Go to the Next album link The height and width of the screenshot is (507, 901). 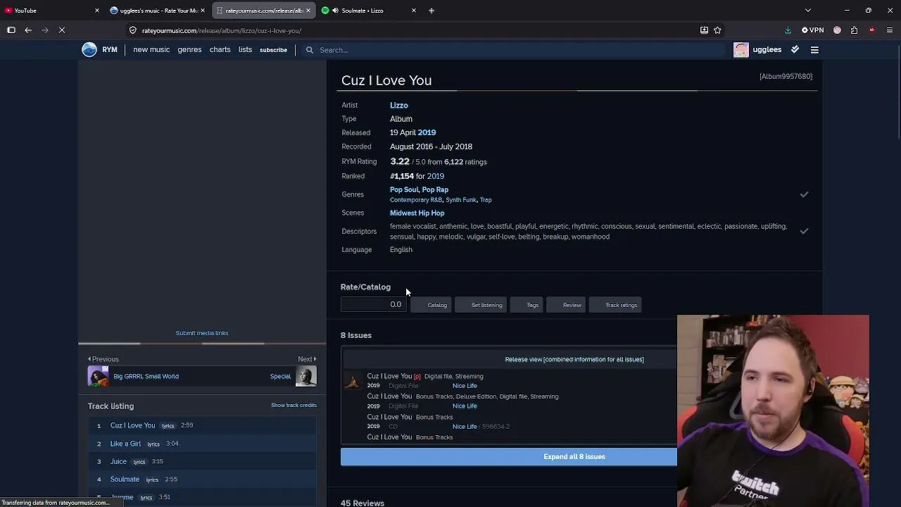click(x=307, y=359)
